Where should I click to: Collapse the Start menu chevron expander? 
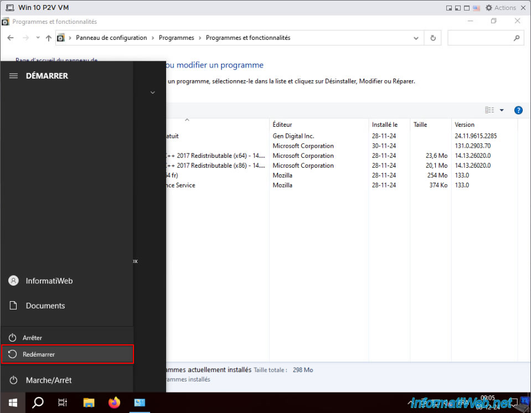(x=153, y=92)
